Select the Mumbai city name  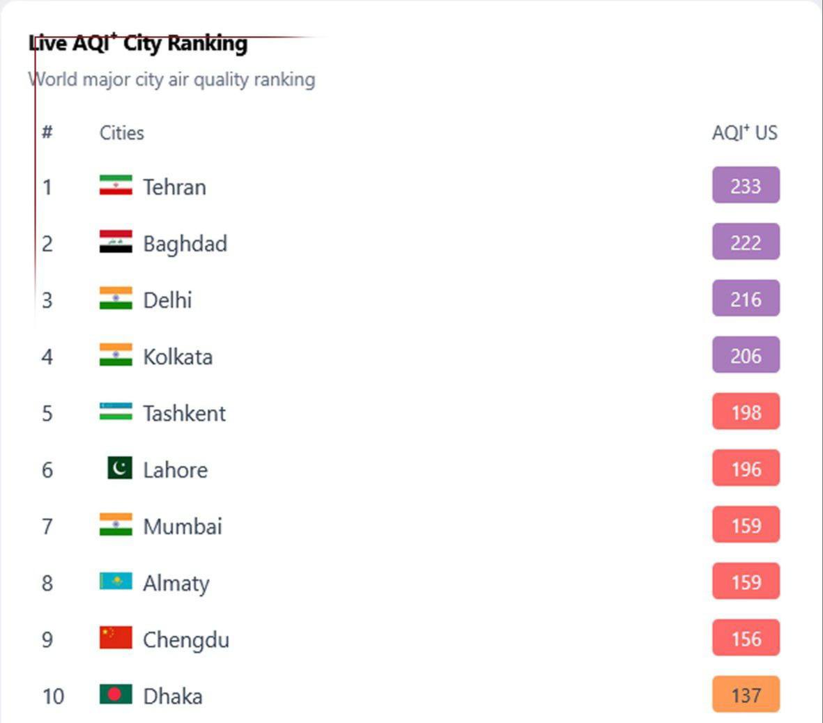(x=183, y=527)
